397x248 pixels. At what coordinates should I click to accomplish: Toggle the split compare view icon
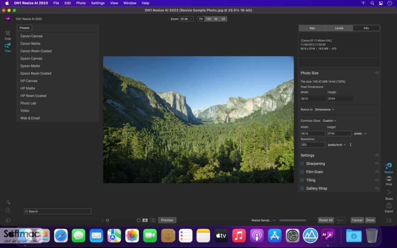pyautogui.click(x=145, y=220)
